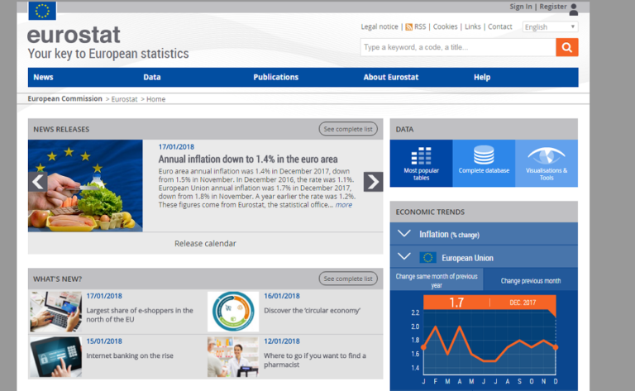Click into the keyword search field

click(458, 47)
